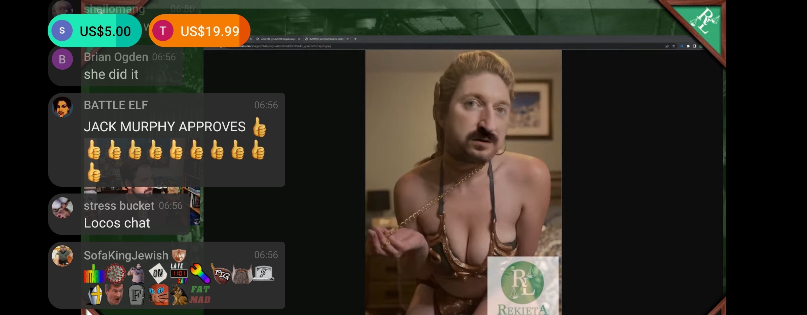Tap the white diamond ON emote
This screenshot has height=315, width=807.
(x=158, y=273)
